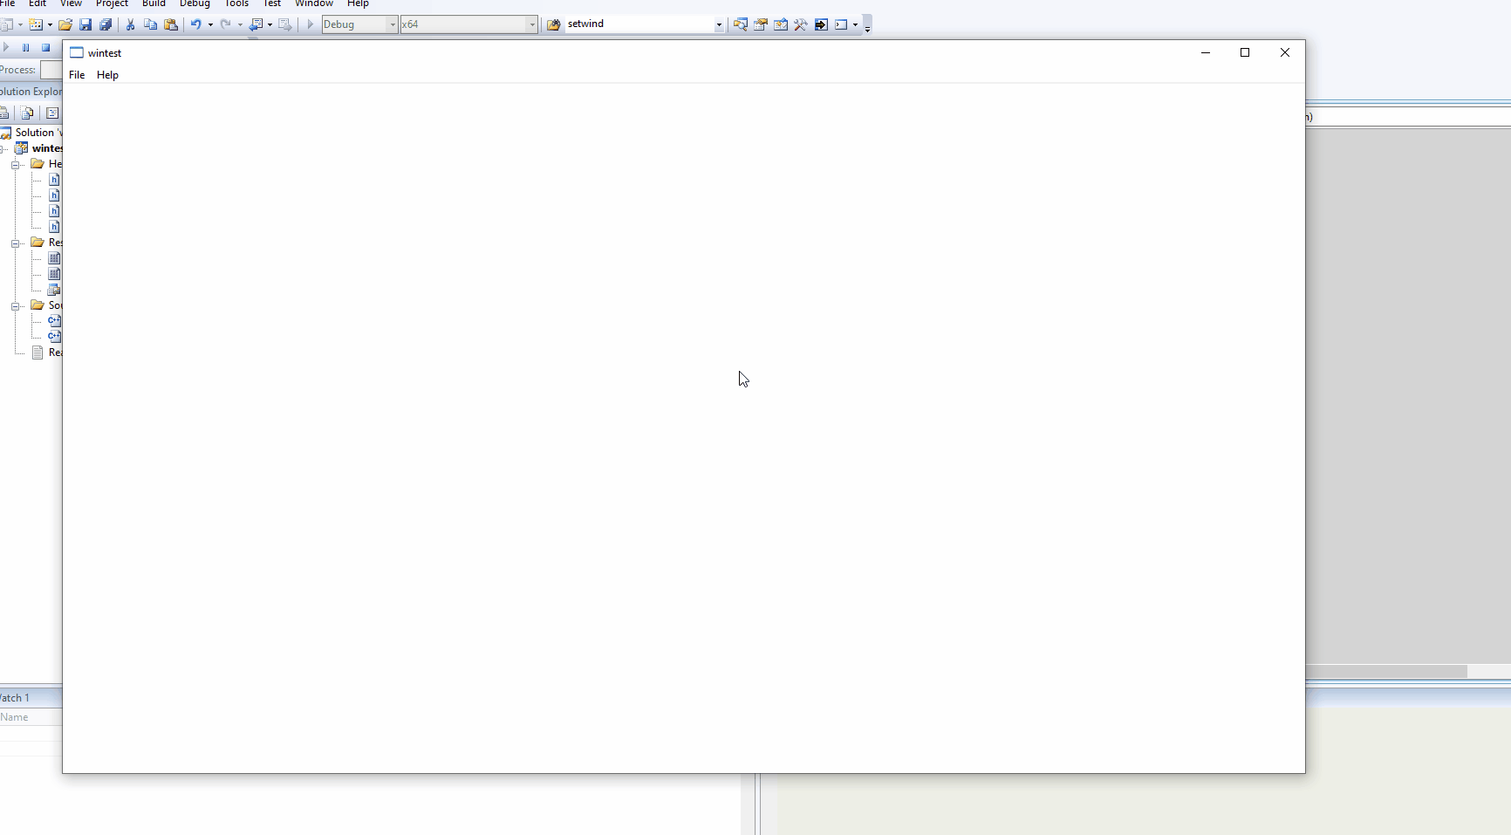Click the Copy icon in toolbar
The height and width of the screenshot is (835, 1511).
151,24
